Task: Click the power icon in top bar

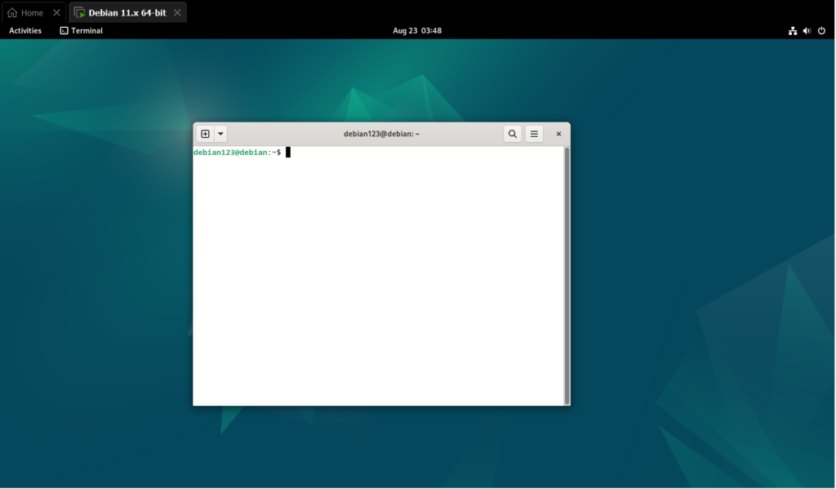Action: point(821,30)
